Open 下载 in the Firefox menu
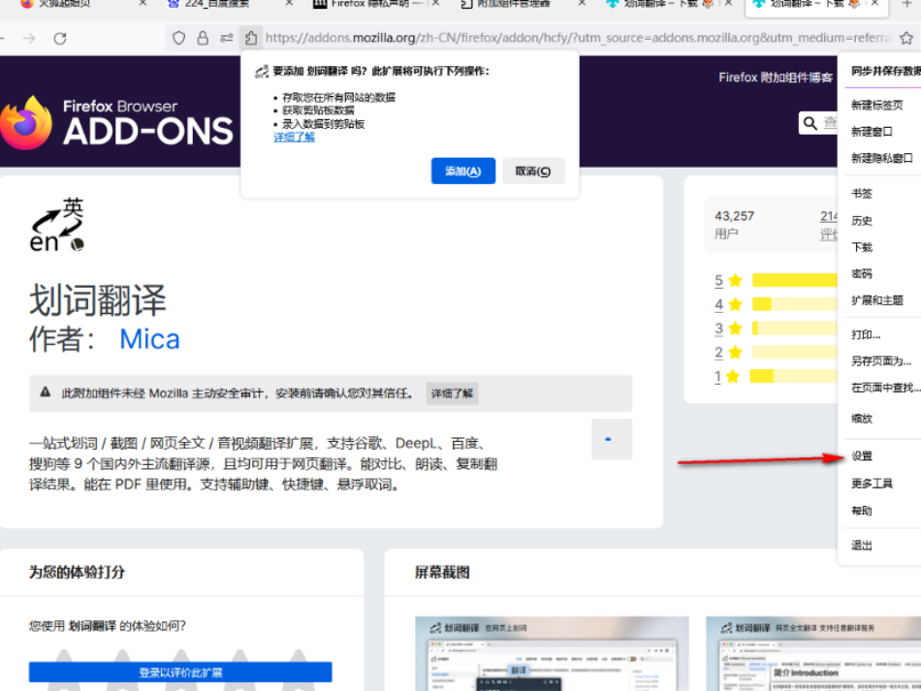921x691 pixels. point(862,247)
